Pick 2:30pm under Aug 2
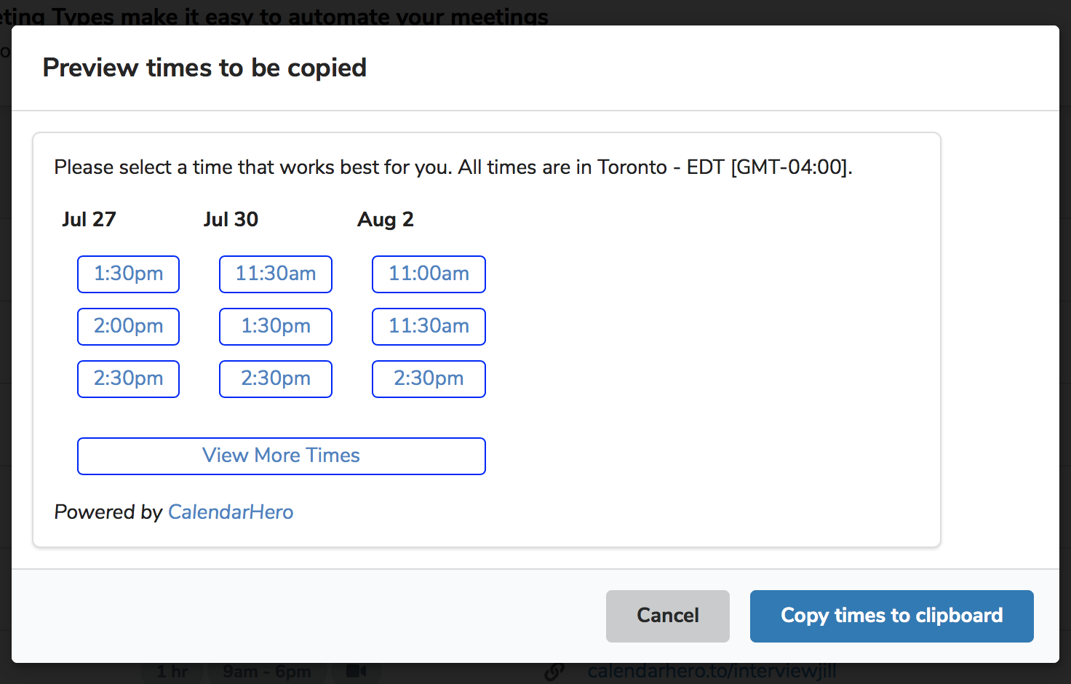 coord(429,379)
